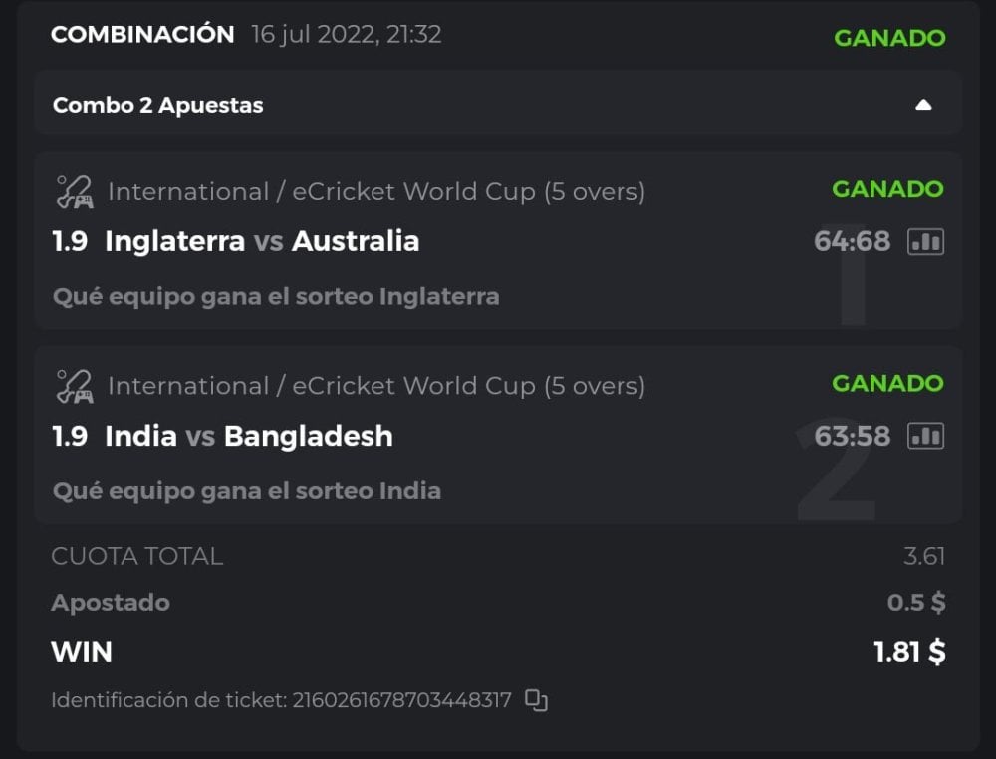Copy the ticket identification number
The image size is (996, 759).
(x=537, y=700)
